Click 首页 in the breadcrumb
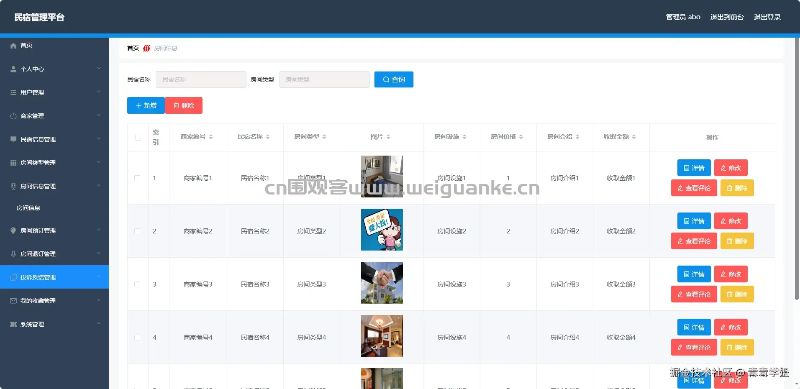This screenshot has width=800, height=389. (133, 48)
